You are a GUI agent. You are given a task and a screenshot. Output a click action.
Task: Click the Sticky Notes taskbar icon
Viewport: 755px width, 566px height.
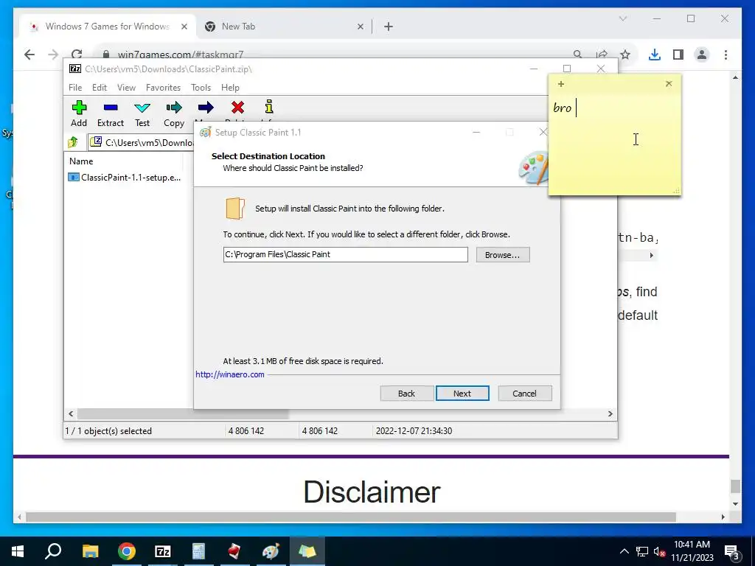click(x=307, y=551)
